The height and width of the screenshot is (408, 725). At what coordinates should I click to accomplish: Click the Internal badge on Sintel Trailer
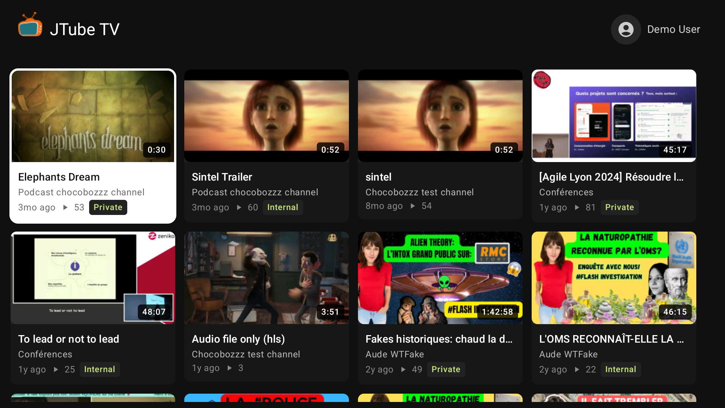point(283,207)
